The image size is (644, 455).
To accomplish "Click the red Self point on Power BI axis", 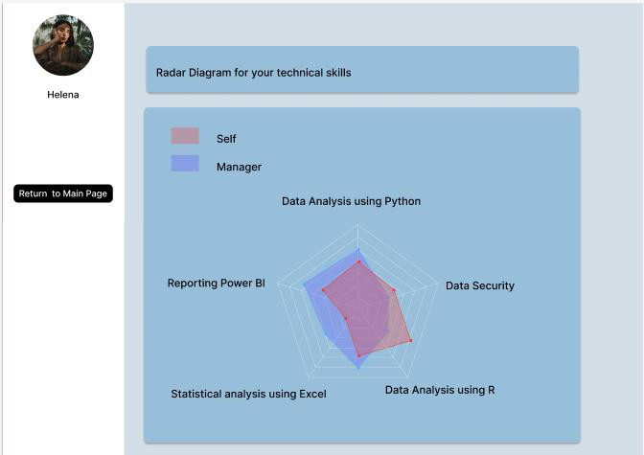I will 324,289.
